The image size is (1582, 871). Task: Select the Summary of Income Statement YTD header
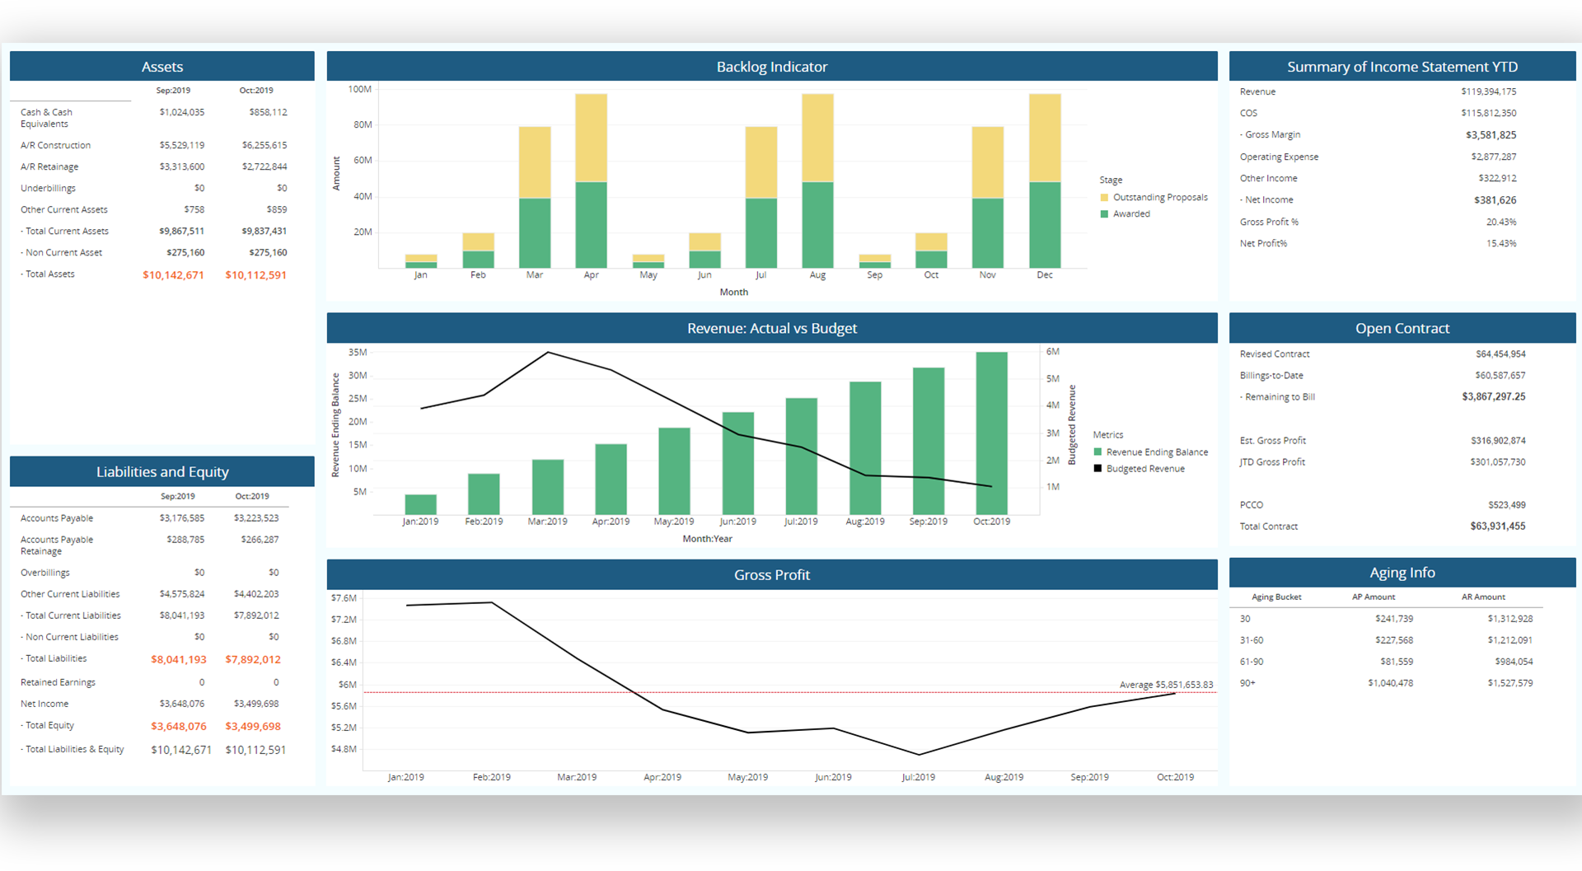(x=1402, y=67)
